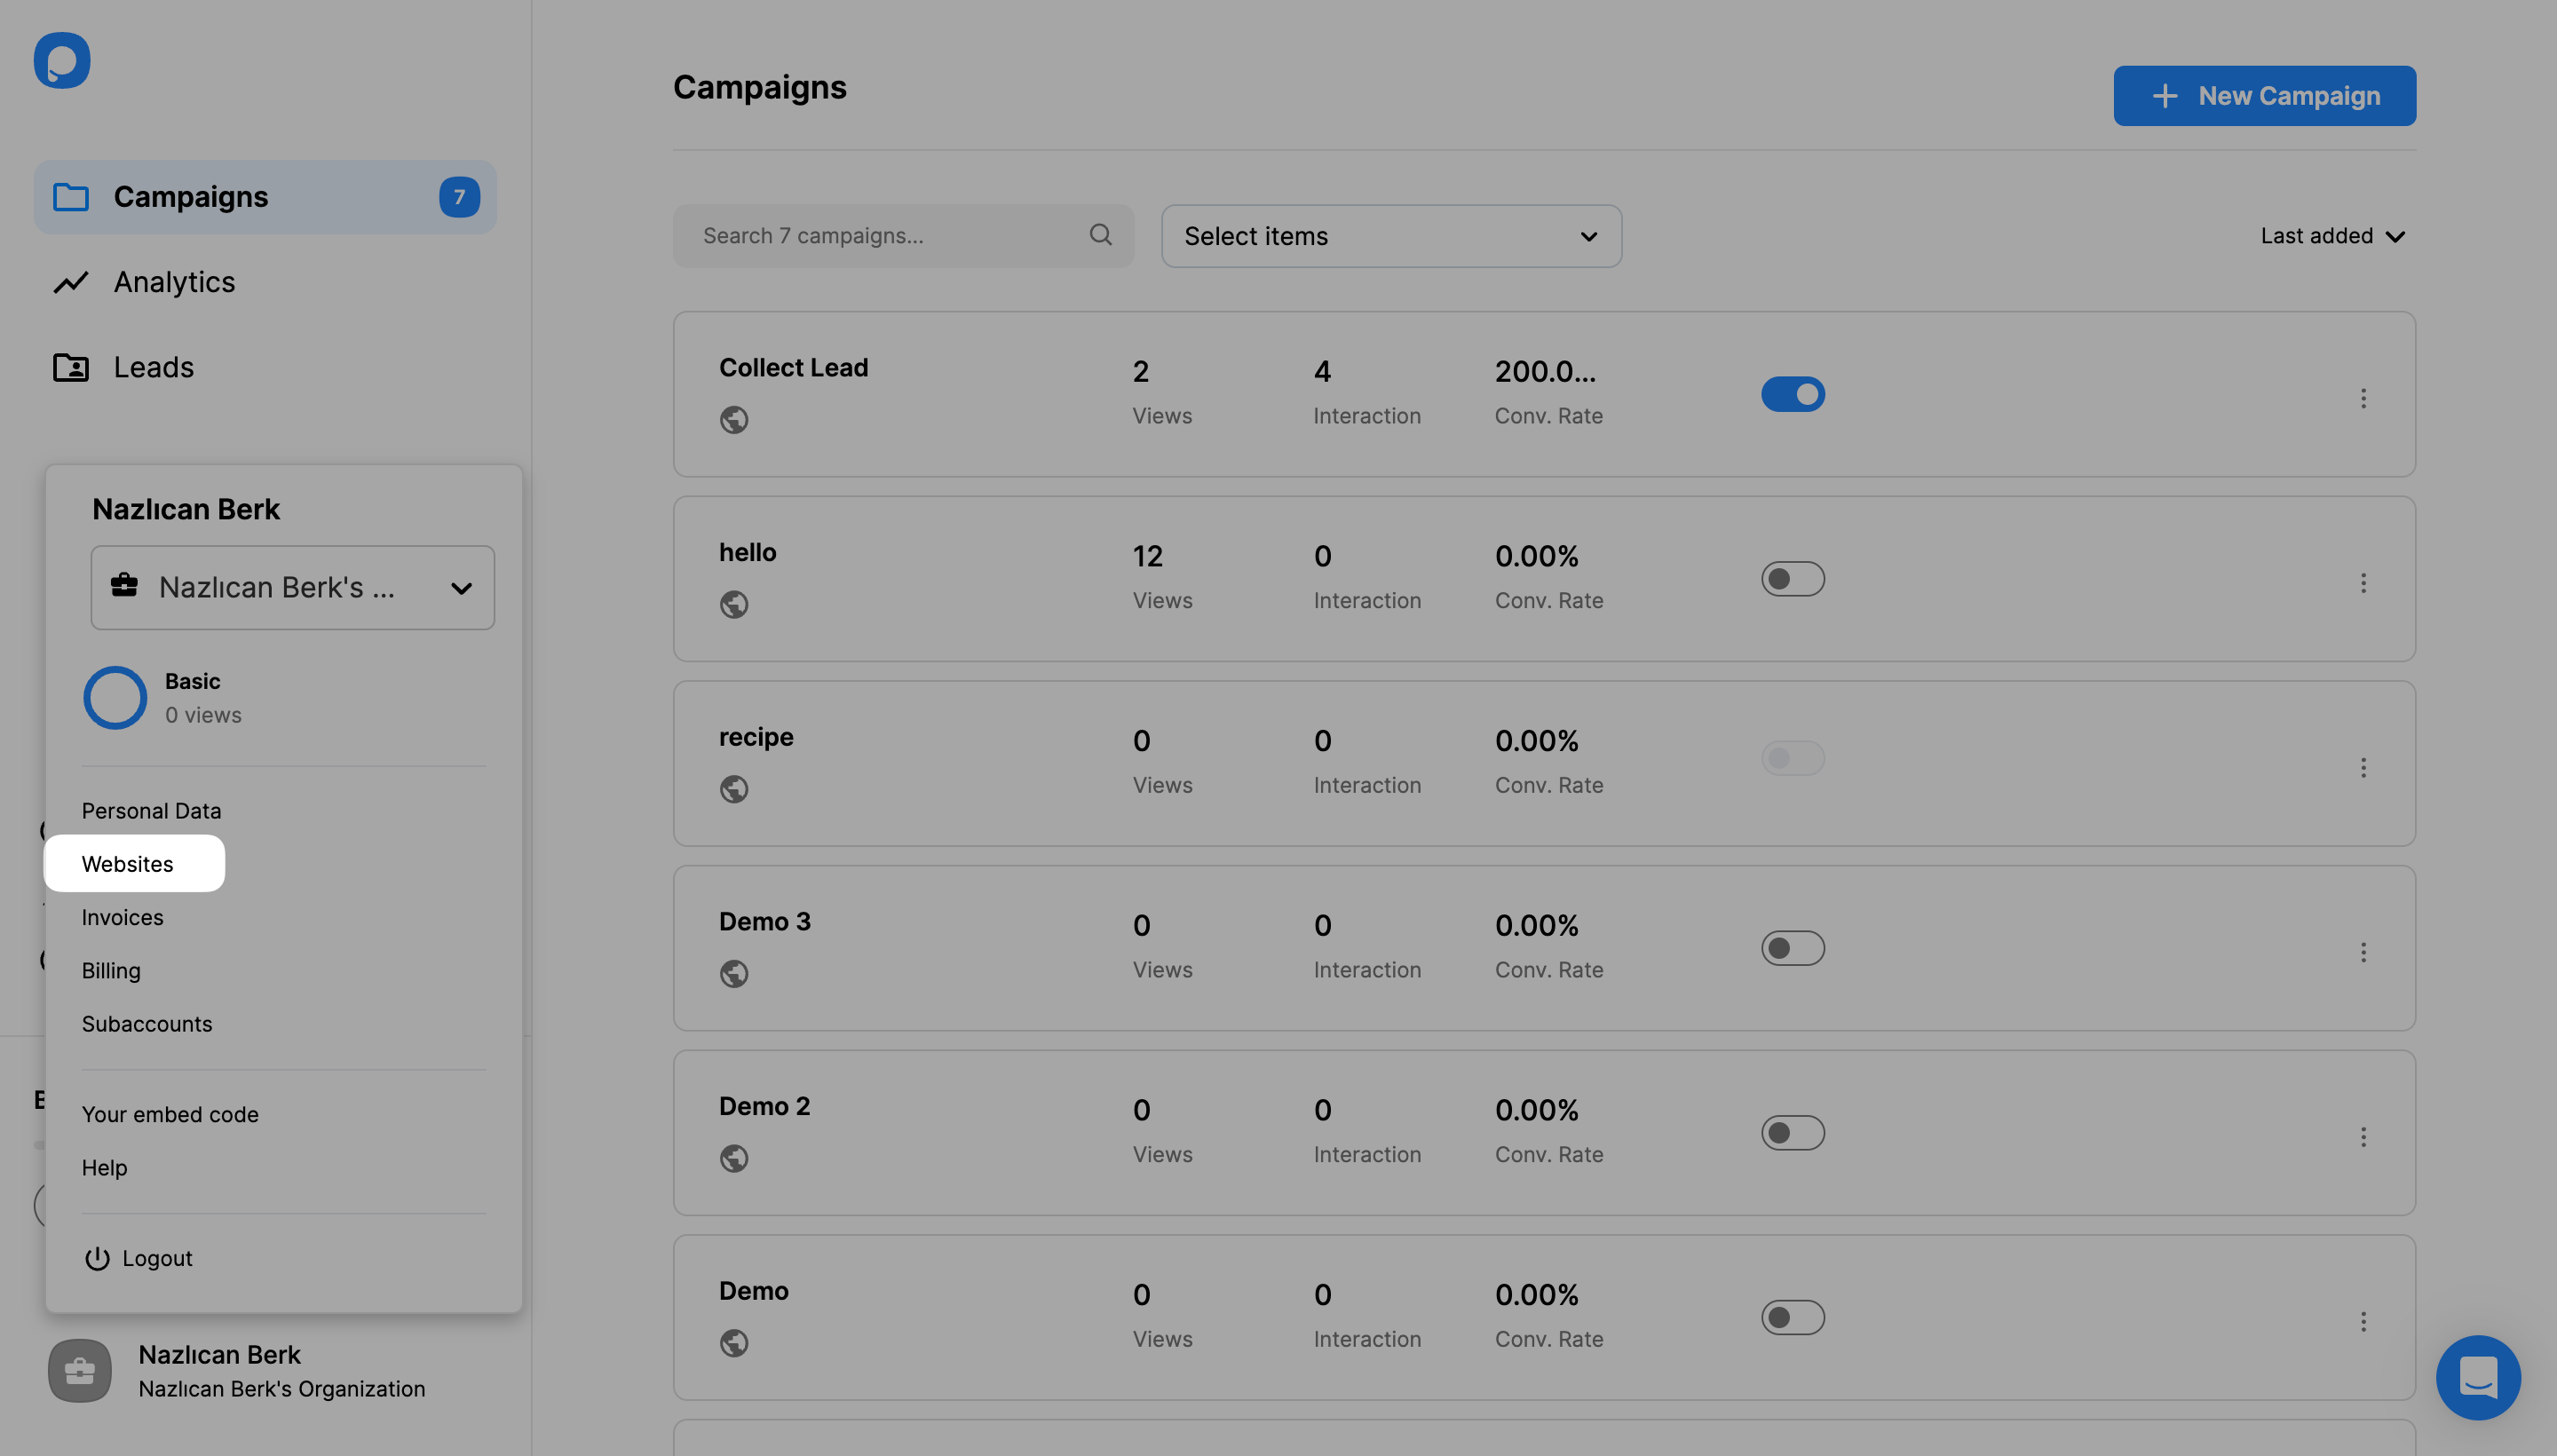Click the globe icon on Collect Lead
The image size is (2557, 1456).
click(x=732, y=418)
